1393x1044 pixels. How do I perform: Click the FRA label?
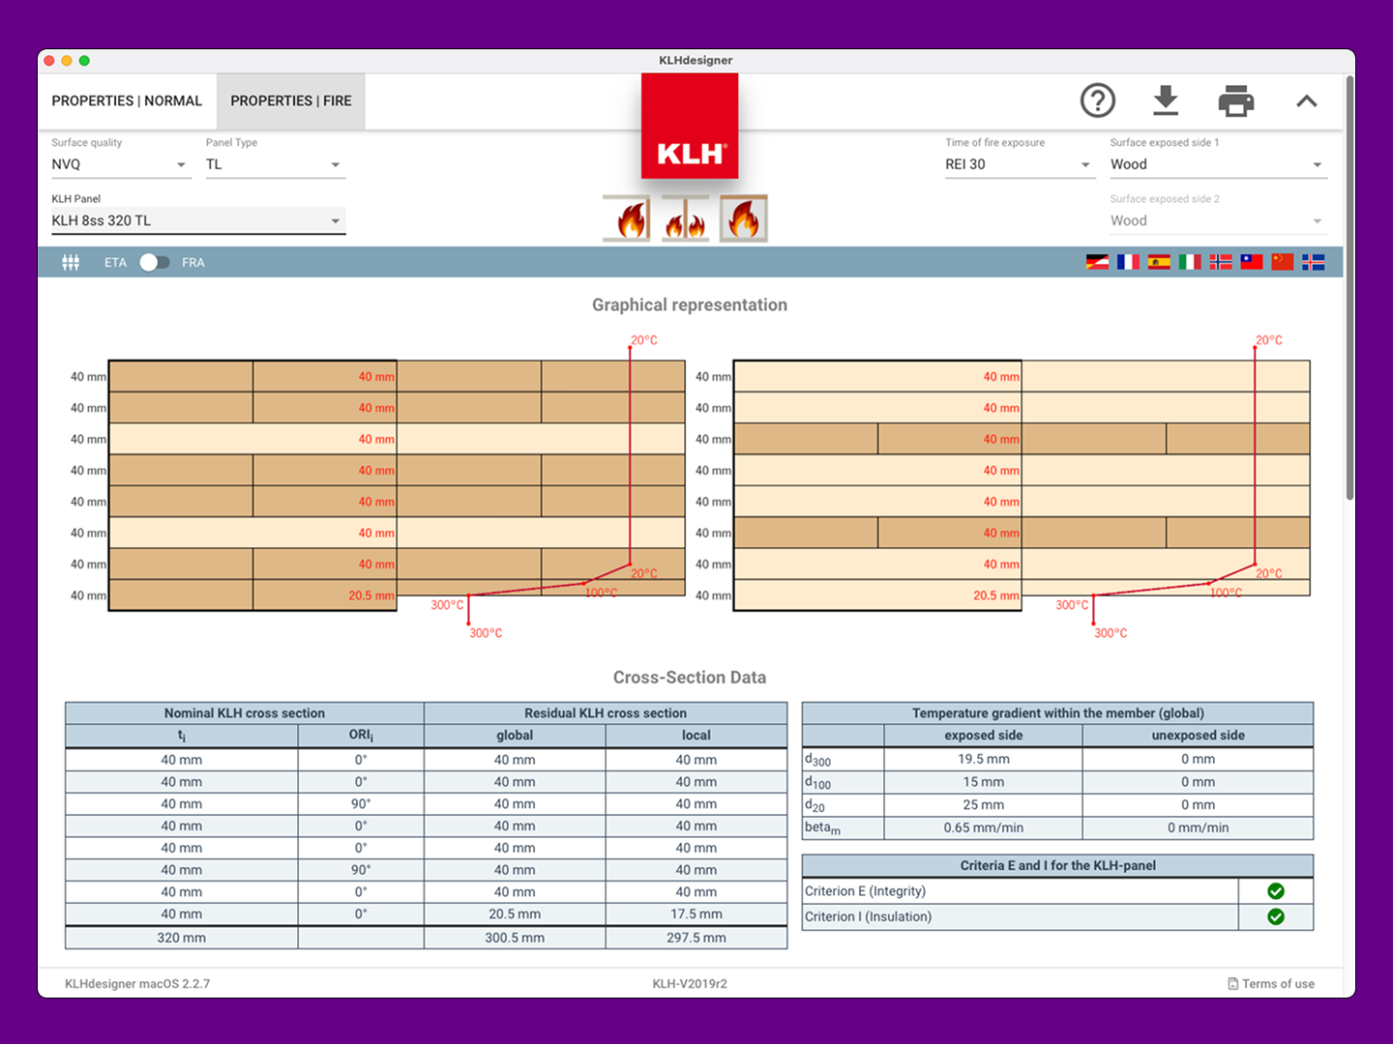pos(193,262)
